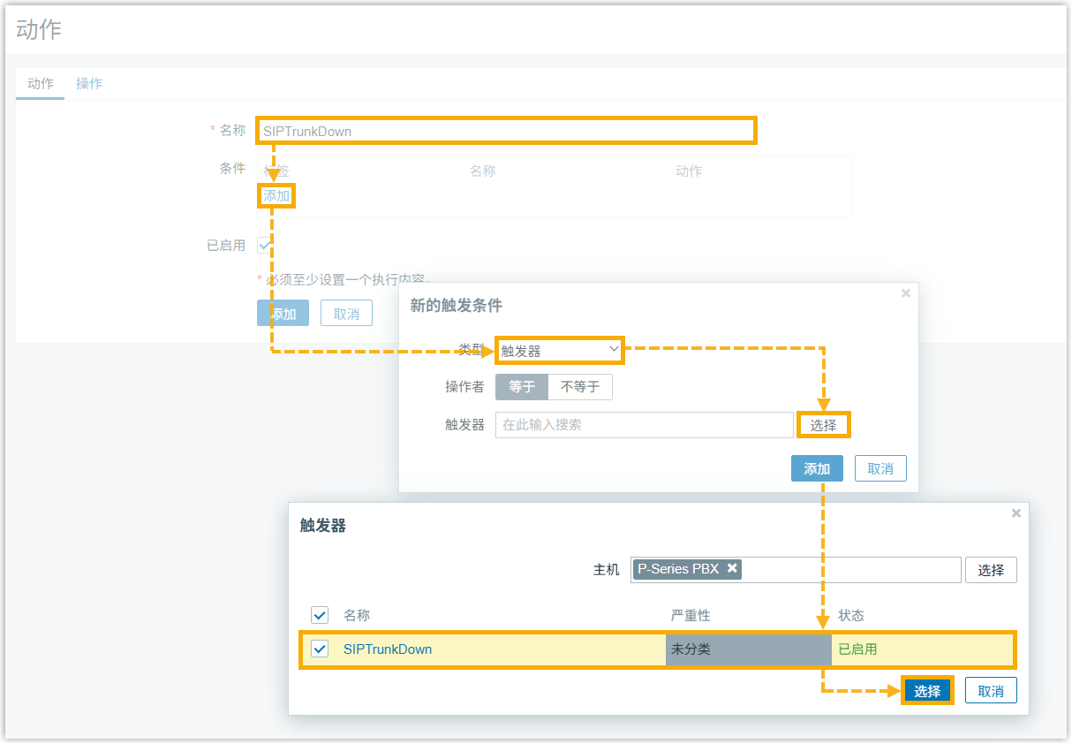Close the 触发器 selection popup
The image size is (1072, 744).
(x=1015, y=513)
